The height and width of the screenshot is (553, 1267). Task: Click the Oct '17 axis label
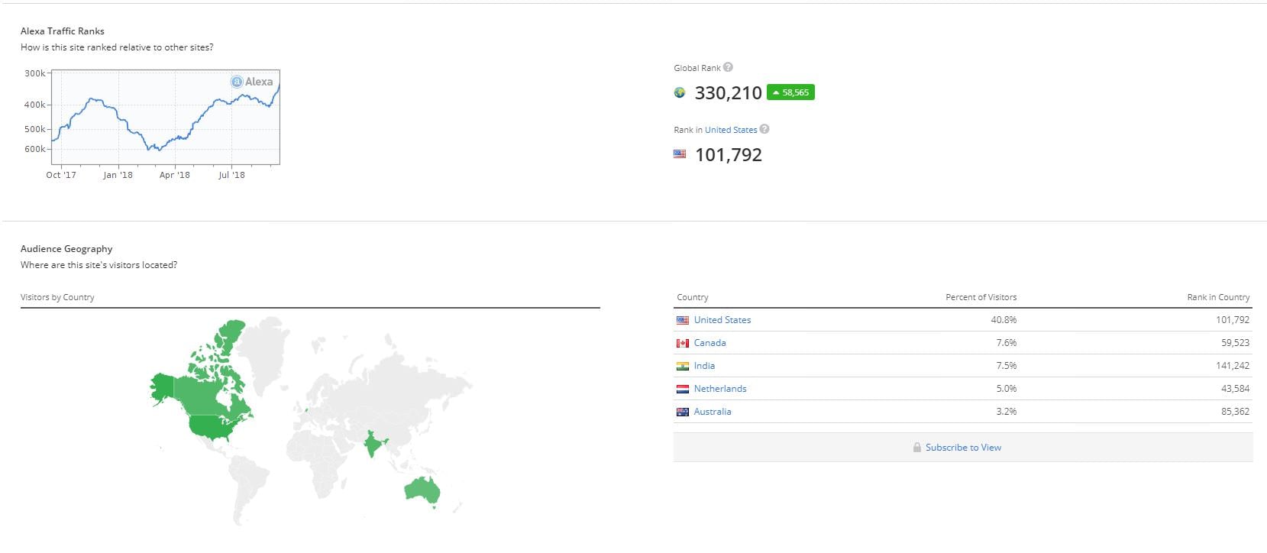[61, 175]
